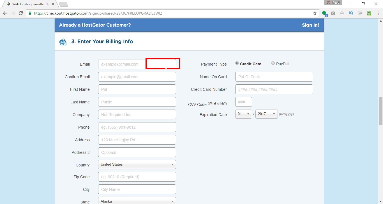Click the browser back arrow
Viewport: 383px width, 204px height.
point(5,13)
